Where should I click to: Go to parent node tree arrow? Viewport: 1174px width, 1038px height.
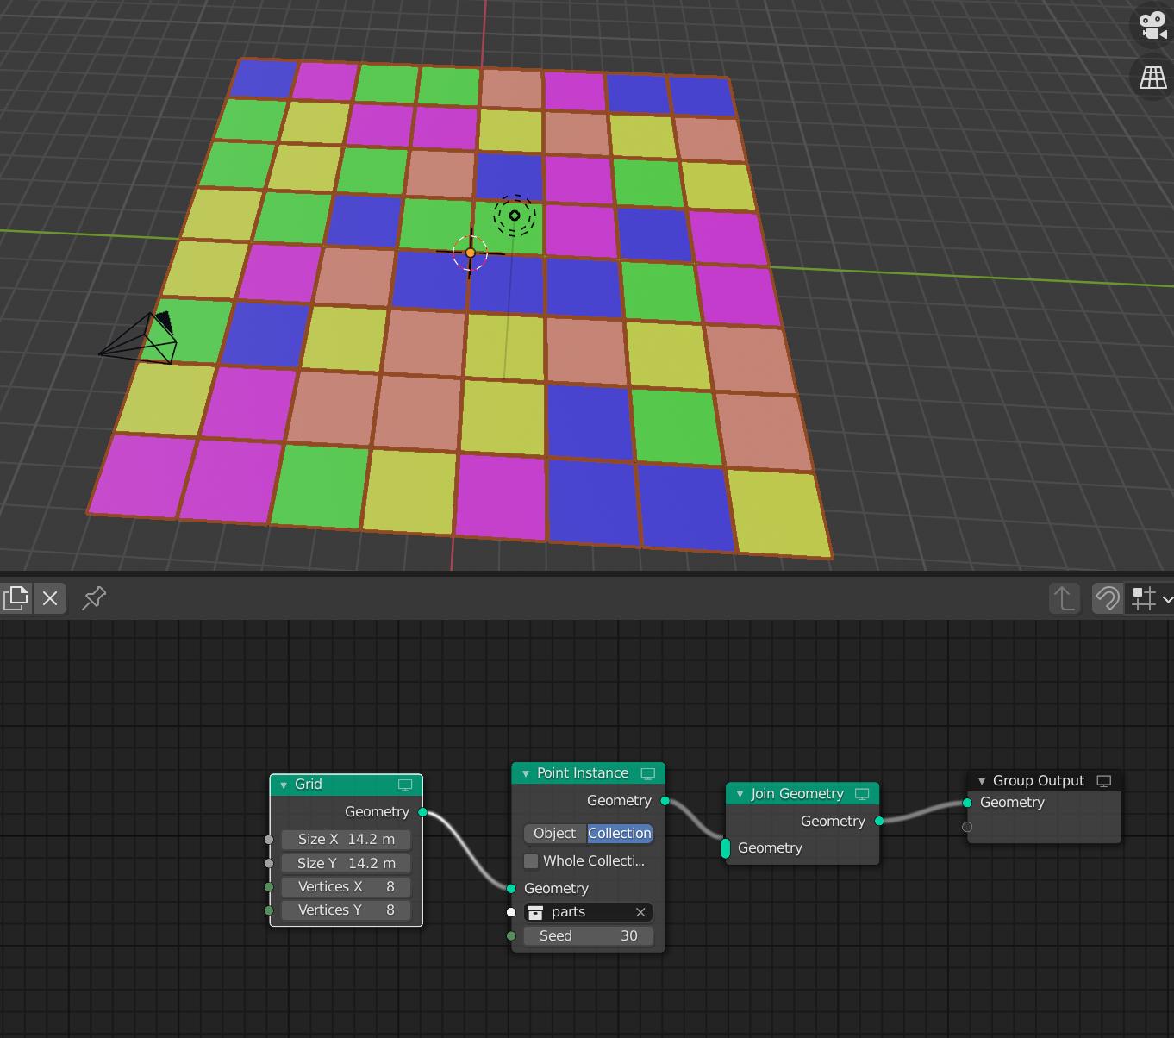tap(1065, 597)
